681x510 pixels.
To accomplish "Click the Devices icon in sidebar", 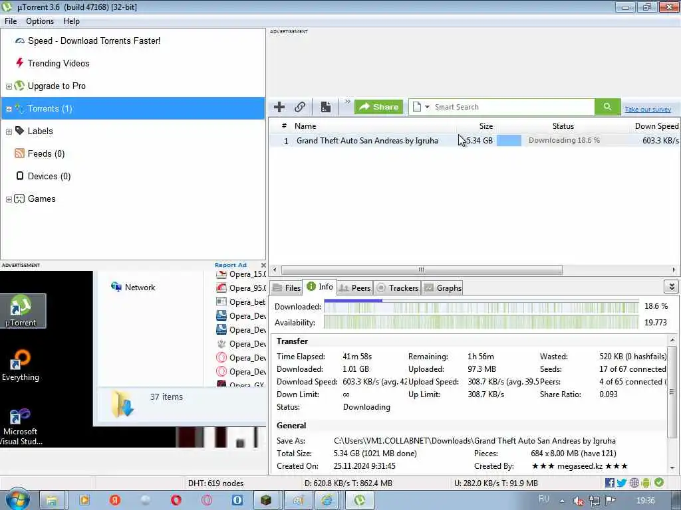I will (x=19, y=175).
